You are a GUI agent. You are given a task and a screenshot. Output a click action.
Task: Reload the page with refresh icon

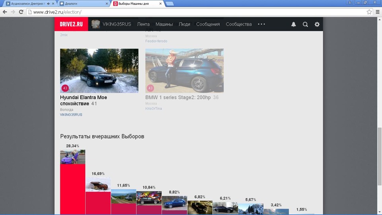click(21, 12)
